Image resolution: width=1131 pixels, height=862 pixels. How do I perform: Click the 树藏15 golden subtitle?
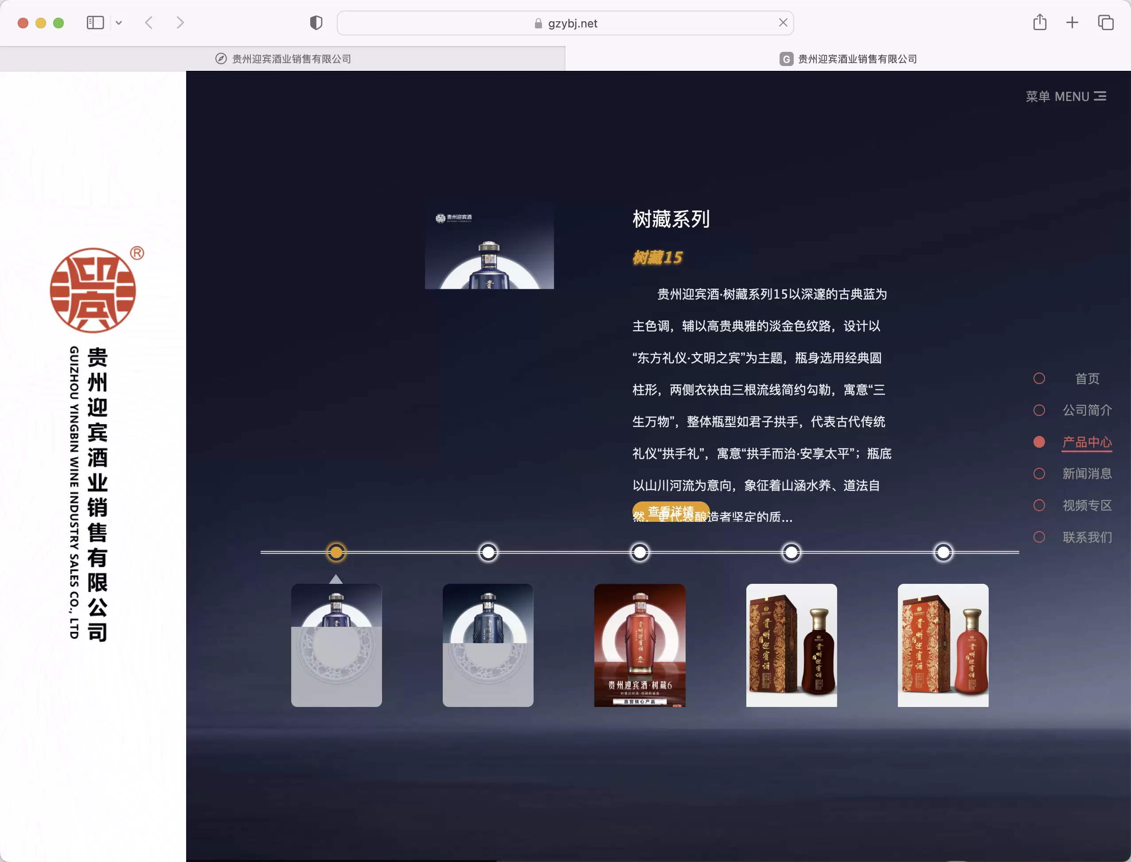pyautogui.click(x=658, y=257)
